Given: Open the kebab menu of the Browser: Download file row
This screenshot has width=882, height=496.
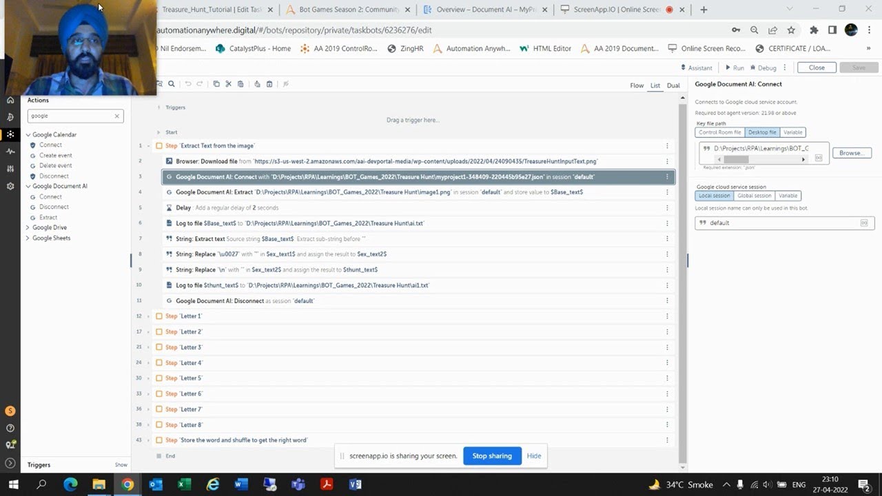Looking at the screenshot, I should 667,161.
